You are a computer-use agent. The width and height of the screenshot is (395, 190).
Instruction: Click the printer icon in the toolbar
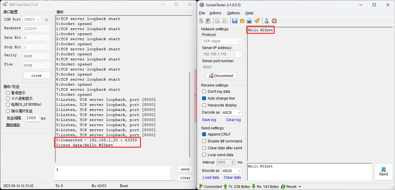(x=249, y=21)
